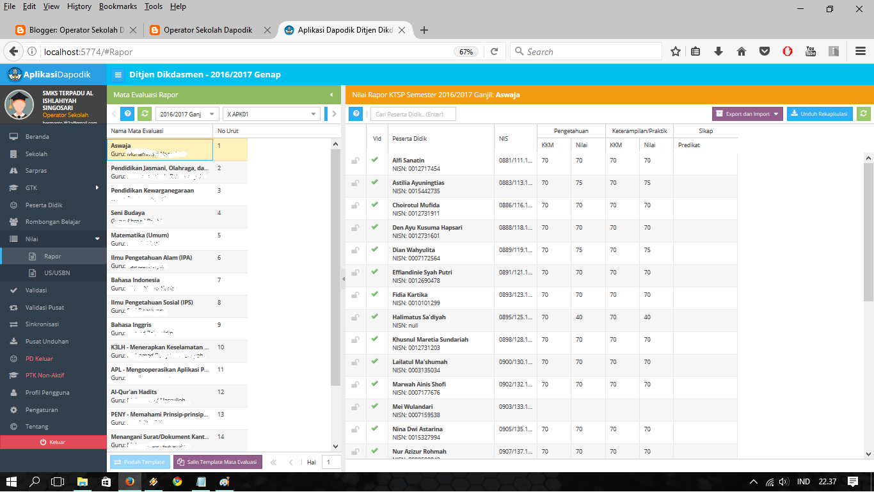Open the 2016/2017 Ganj semester dropdown

pyautogui.click(x=187, y=114)
